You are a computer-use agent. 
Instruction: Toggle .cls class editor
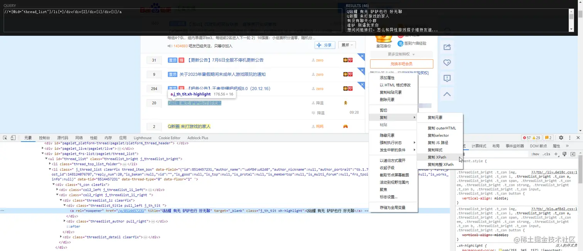[547, 154]
